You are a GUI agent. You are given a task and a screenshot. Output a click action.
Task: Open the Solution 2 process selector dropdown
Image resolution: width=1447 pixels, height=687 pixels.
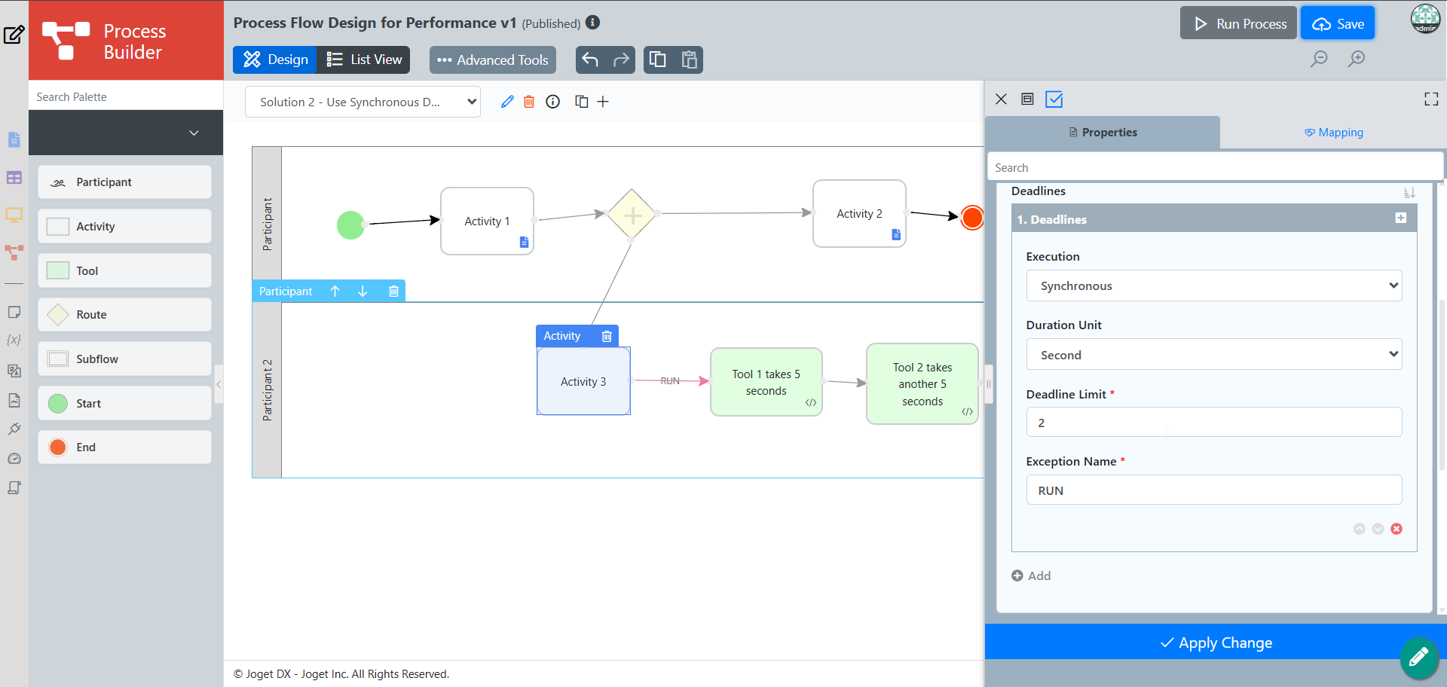point(363,102)
